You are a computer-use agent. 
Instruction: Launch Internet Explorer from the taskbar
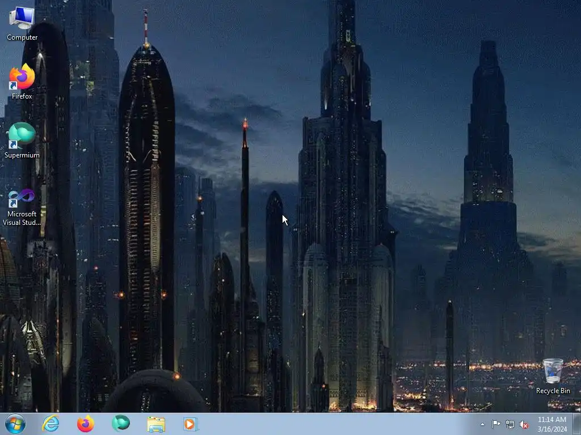[x=50, y=424]
